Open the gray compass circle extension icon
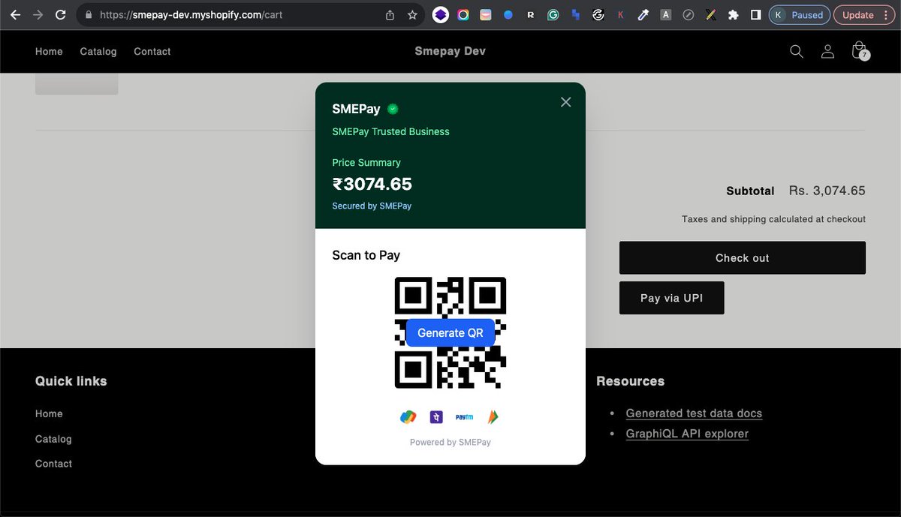Screen dimensions: 901x517 pos(688,14)
